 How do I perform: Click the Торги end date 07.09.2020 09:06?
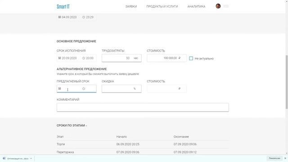coord(185,144)
